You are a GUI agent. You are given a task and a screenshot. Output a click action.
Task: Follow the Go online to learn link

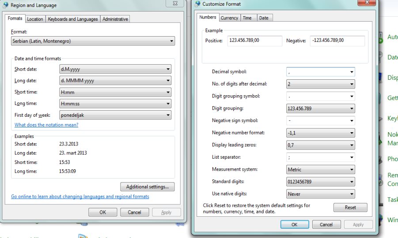[80, 197]
